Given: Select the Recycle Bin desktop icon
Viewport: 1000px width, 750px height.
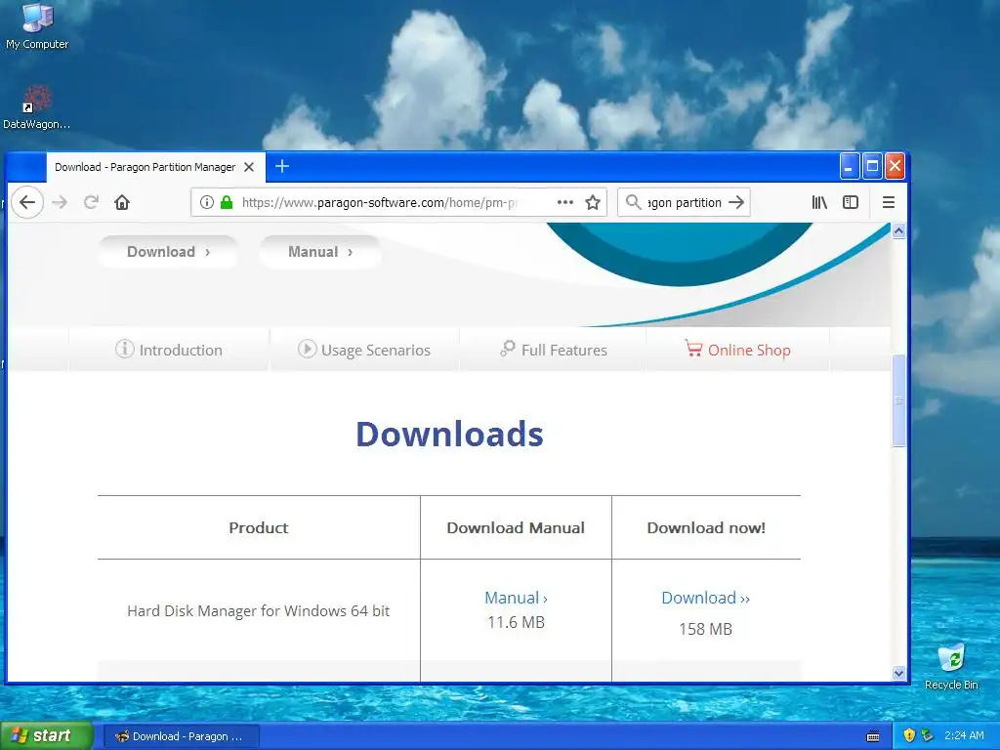Looking at the screenshot, I should (951, 667).
